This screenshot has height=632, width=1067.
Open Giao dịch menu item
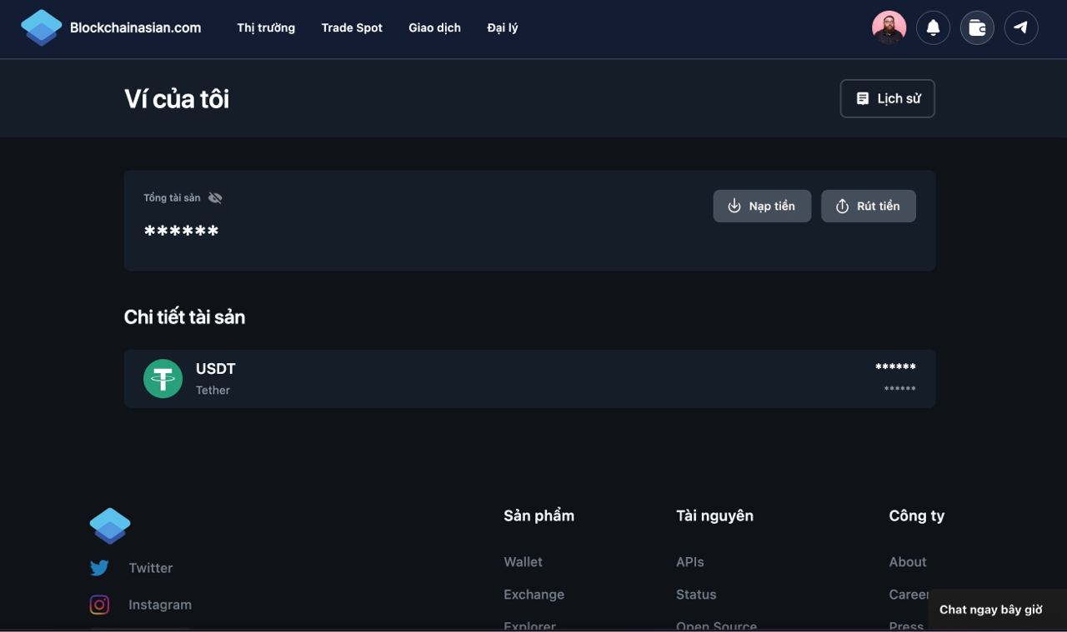coord(434,27)
